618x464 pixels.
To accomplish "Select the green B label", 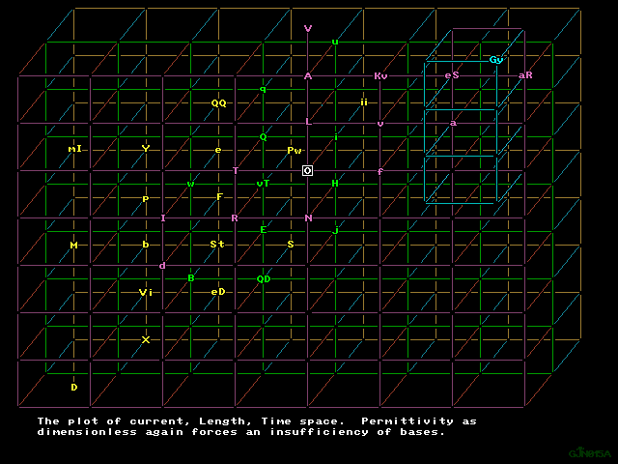I will [x=191, y=278].
